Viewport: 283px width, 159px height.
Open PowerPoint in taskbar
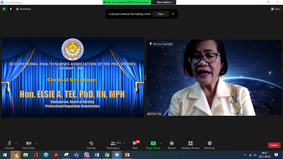pyautogui.click(x=127, y=155)
